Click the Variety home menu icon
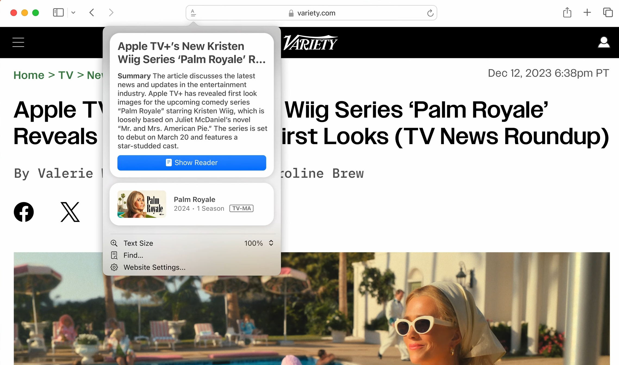This screenshot has height=365, width=619. [18, 42]
